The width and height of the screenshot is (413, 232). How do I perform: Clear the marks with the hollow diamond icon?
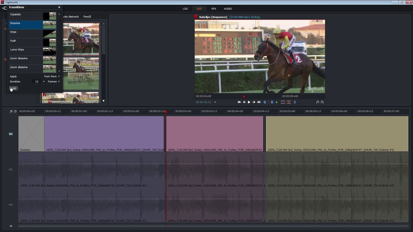(x=268, y=102)
